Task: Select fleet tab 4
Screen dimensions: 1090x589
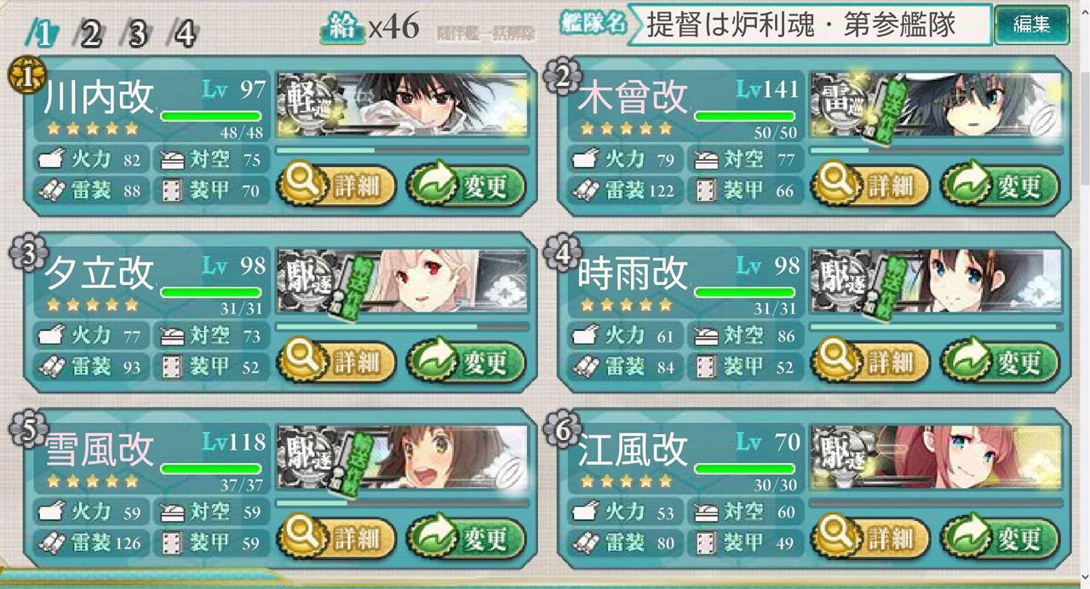Action: 184,34
